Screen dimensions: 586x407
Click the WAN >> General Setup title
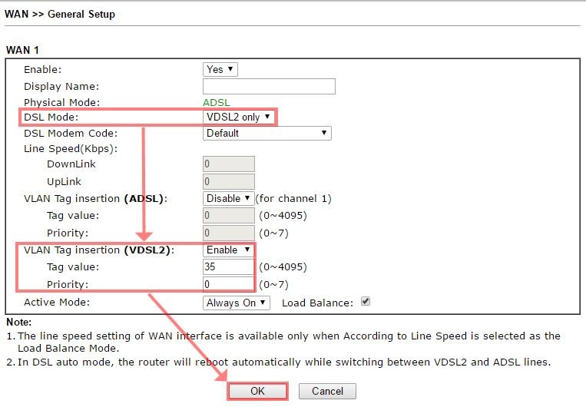click(x=60, y=14)
